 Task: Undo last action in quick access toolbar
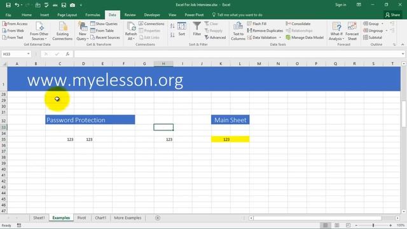tap(17, 5)
